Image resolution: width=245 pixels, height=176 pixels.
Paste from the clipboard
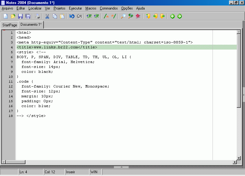[62, 16]
